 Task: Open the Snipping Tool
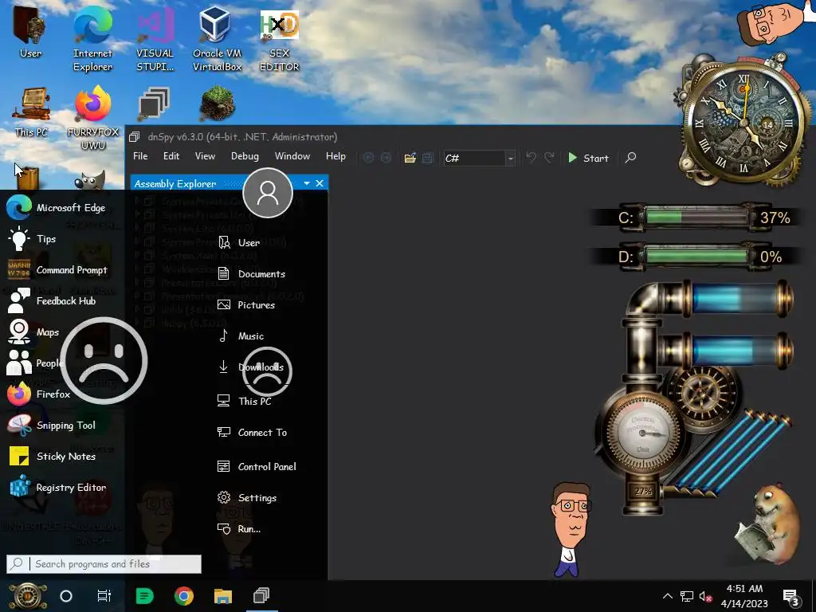(x=52, y=426)
